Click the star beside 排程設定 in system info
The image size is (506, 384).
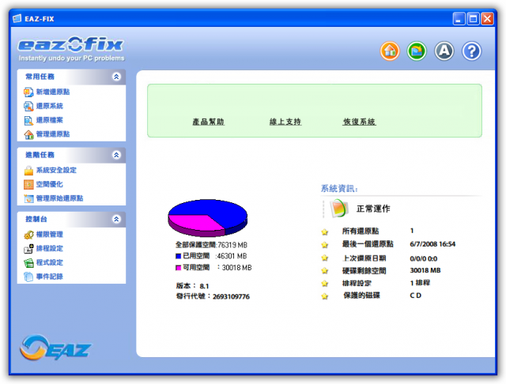click(x=325, y=284)
